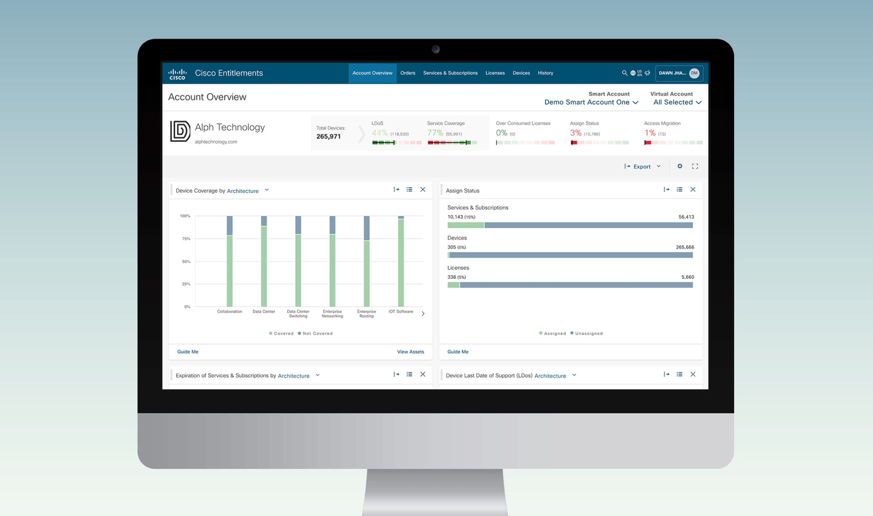Change Device Coverage grouping from Architecture
This screenshot has height=516, width=873.
(x=247, y=191)
